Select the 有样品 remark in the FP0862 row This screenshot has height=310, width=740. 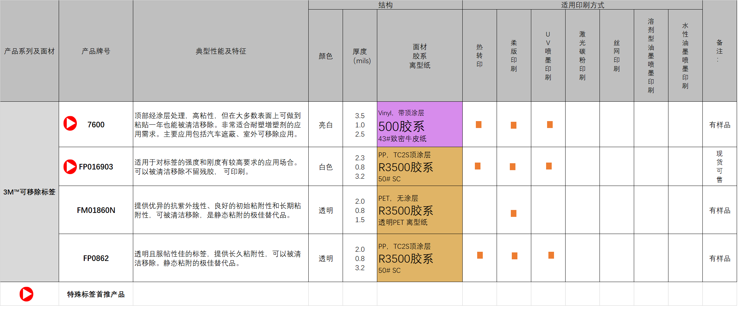click(x=720, y=258)
